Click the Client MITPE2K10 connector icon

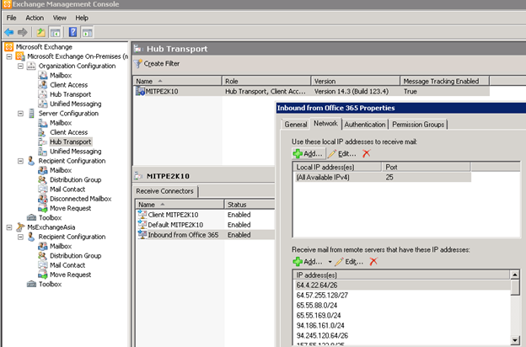142,215
